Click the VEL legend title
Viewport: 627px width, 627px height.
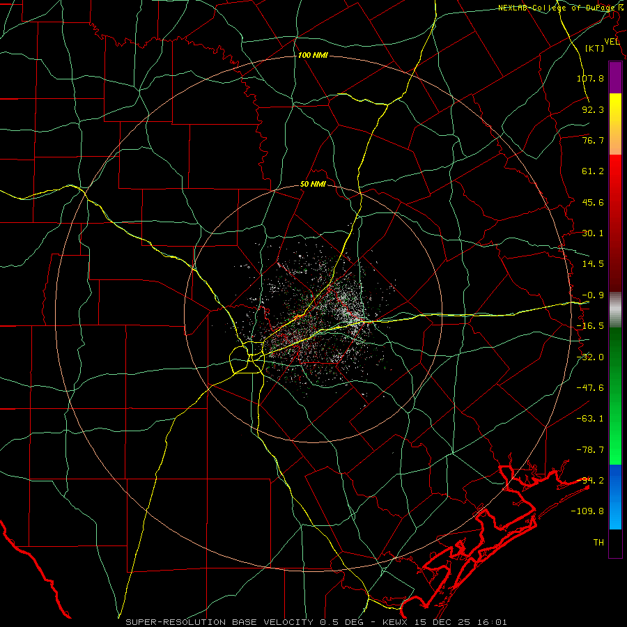612,42
